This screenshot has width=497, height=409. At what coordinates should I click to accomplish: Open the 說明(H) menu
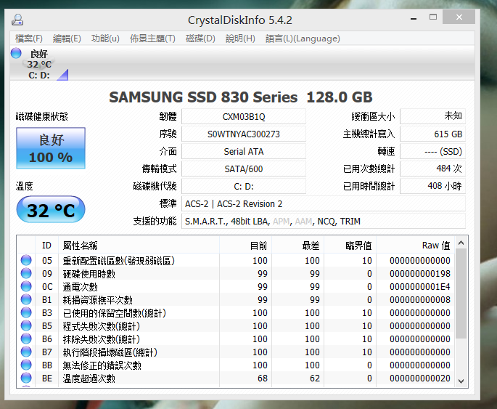click(240, 39)
